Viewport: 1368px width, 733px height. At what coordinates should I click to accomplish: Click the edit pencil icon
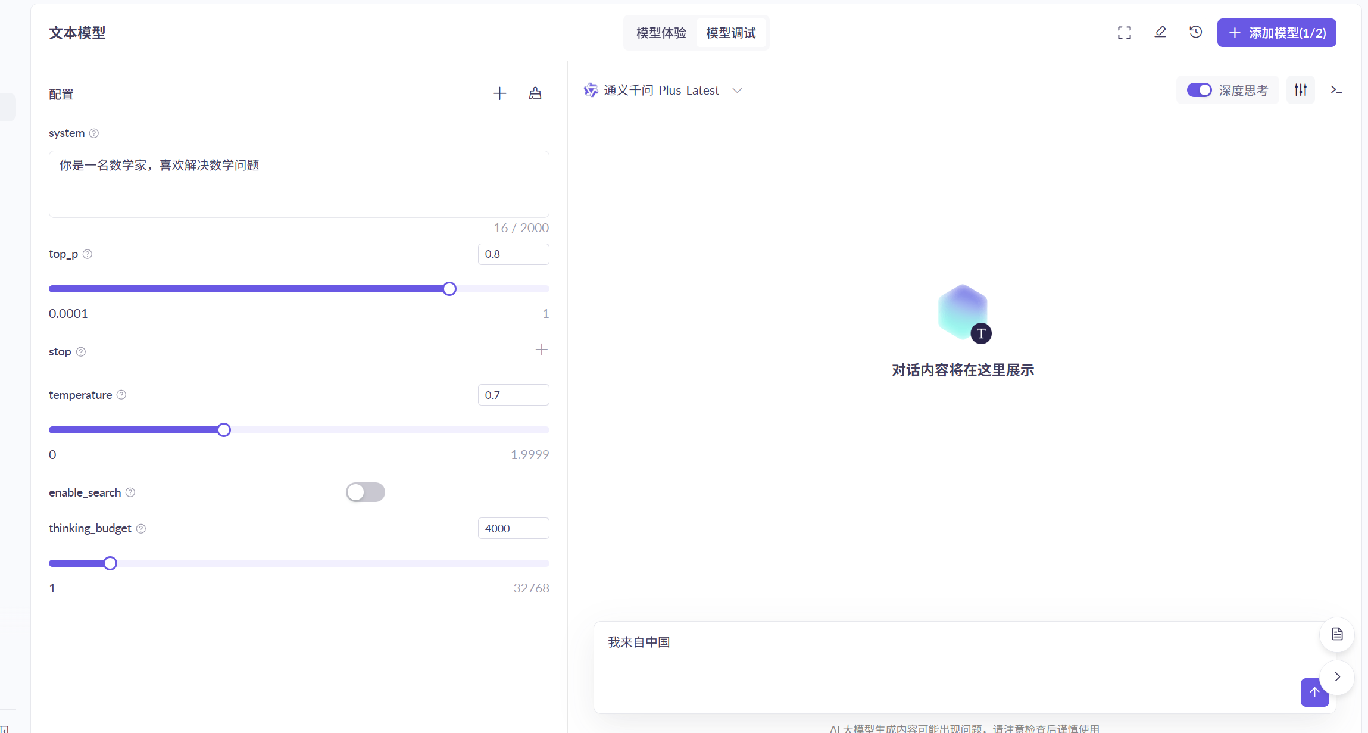pos(1160,32)
